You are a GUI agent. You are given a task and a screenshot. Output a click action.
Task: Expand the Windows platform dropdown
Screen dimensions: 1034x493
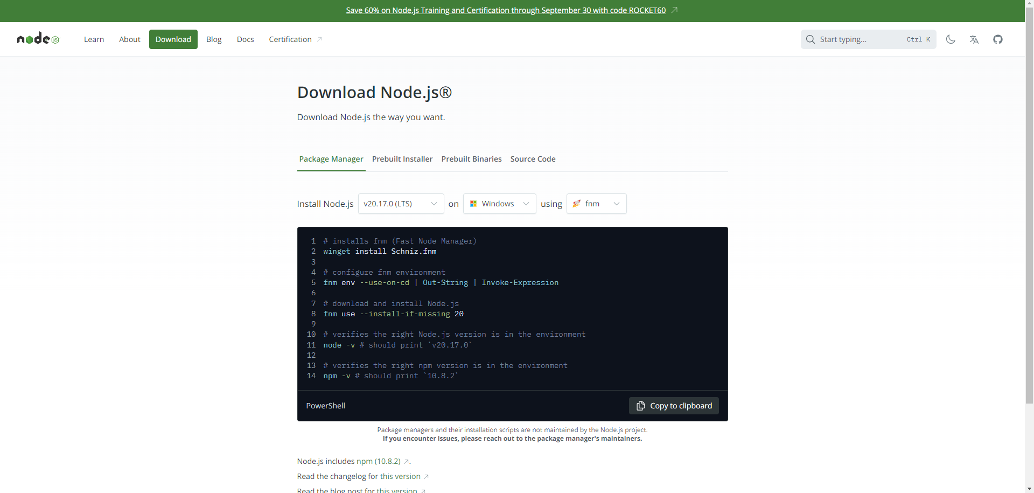coord(499,204)
